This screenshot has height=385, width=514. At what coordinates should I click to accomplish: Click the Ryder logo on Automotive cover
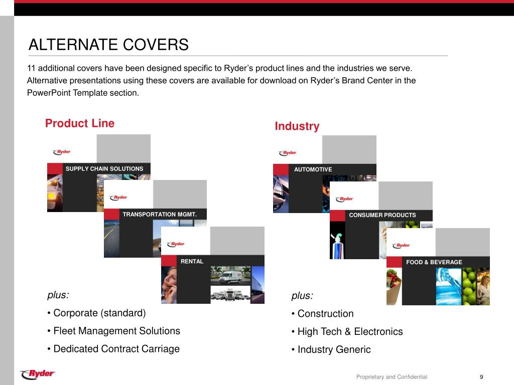point(288,153)
